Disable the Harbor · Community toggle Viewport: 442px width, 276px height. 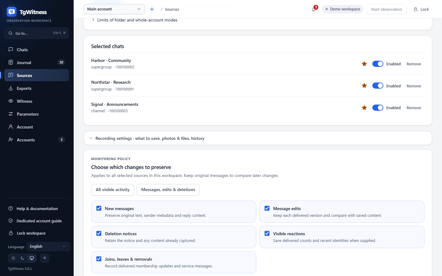tap(378, 64)
